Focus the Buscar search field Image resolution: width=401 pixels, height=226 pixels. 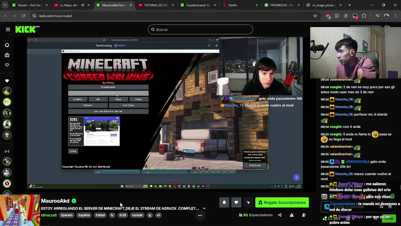(200, 30)
